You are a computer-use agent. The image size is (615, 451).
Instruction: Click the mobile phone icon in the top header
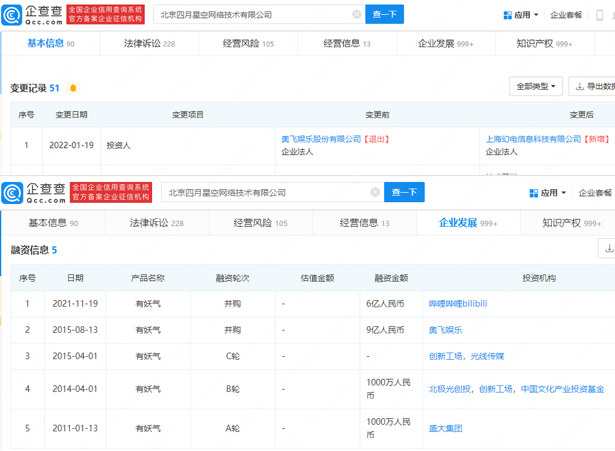tap(599, 15)
